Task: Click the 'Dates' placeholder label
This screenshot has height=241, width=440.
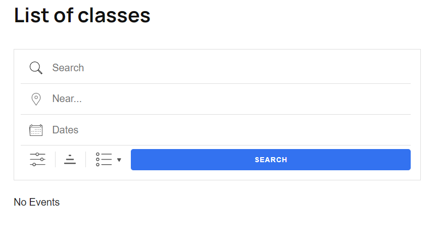Action: pyautogui.click(x=66, y=130)
